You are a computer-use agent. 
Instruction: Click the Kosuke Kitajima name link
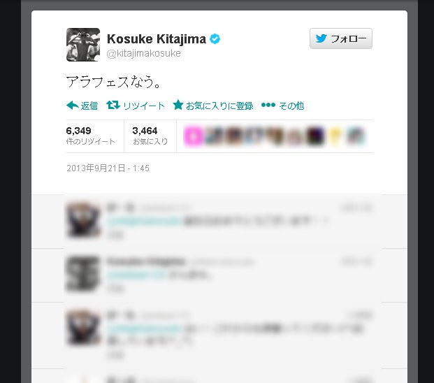(157, 38)
